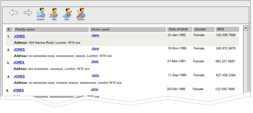Click the forward arrow icon
This screenshot has height=113, width=253.
coord(28,13)
